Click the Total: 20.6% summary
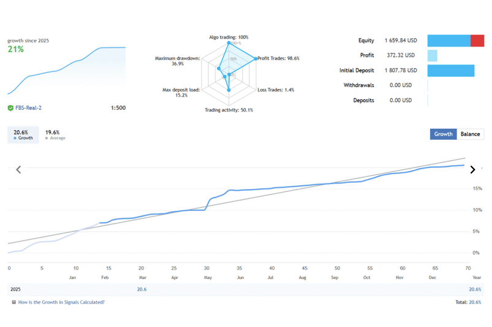 tap(468, 302)
